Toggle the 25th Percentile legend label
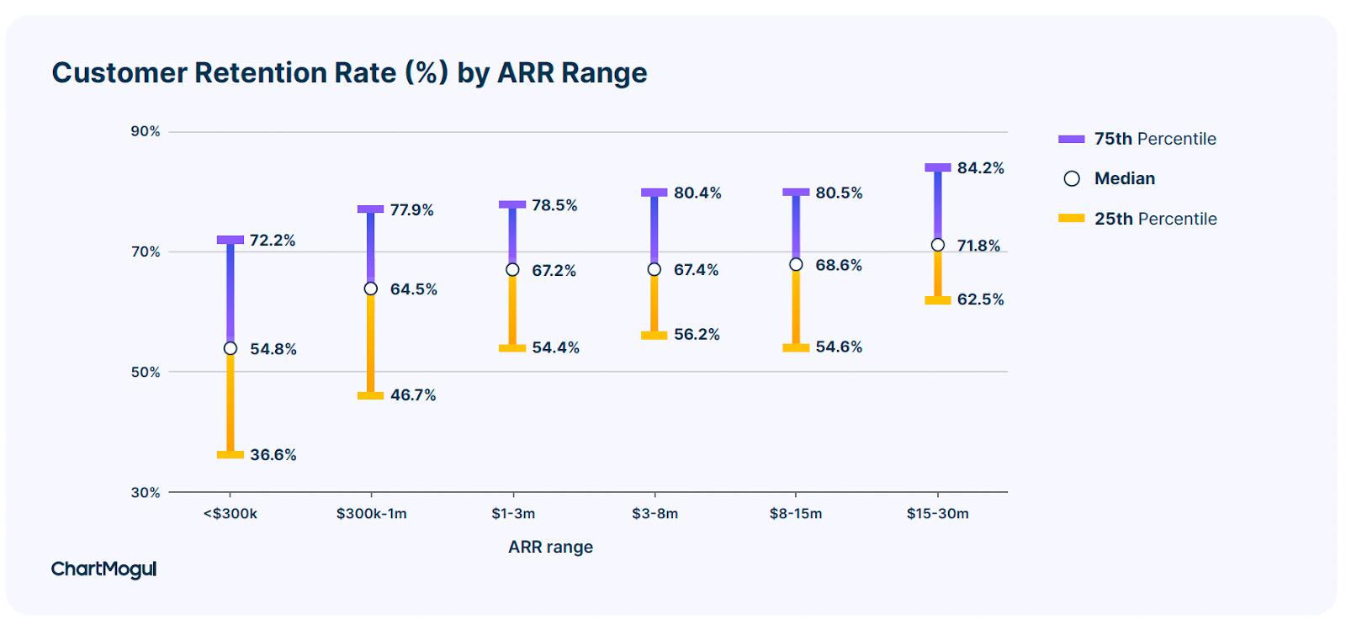This screenshot has height=625, width=1346. [x=1155, y=219]
